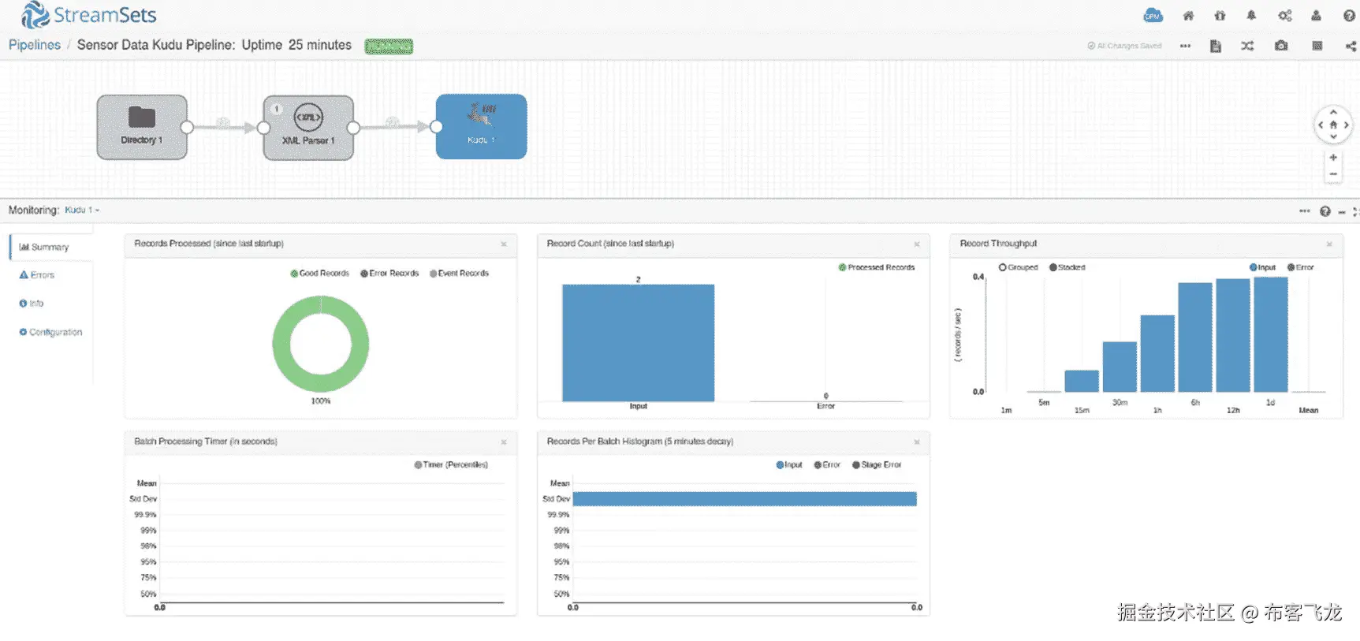Select the Kudu 1 destination stage
1360x641 pixels.
pyautogui.click(x=481, y=127)
